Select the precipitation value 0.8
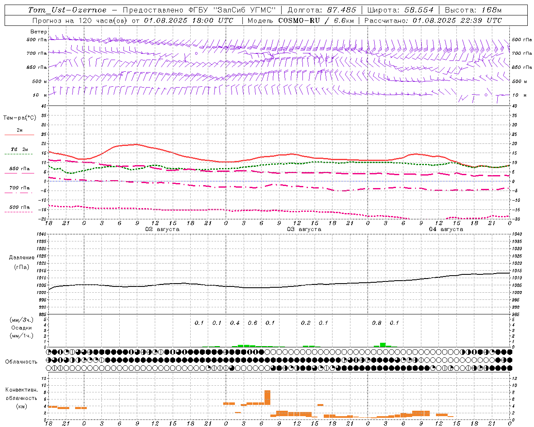The image size is (534, 427). pyautogui.click(x=377, y=323)
